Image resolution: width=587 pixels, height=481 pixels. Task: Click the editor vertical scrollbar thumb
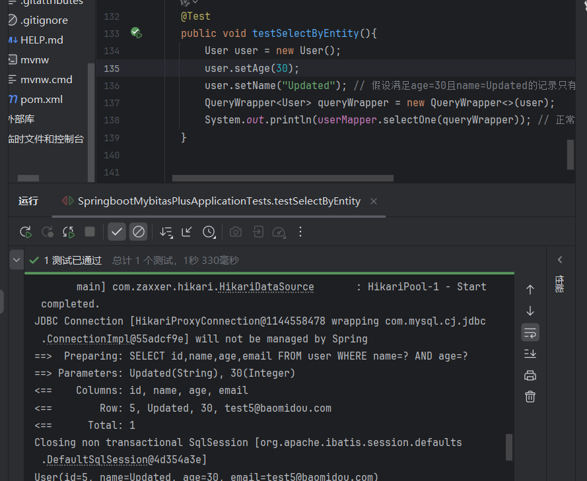pos(570,154)
